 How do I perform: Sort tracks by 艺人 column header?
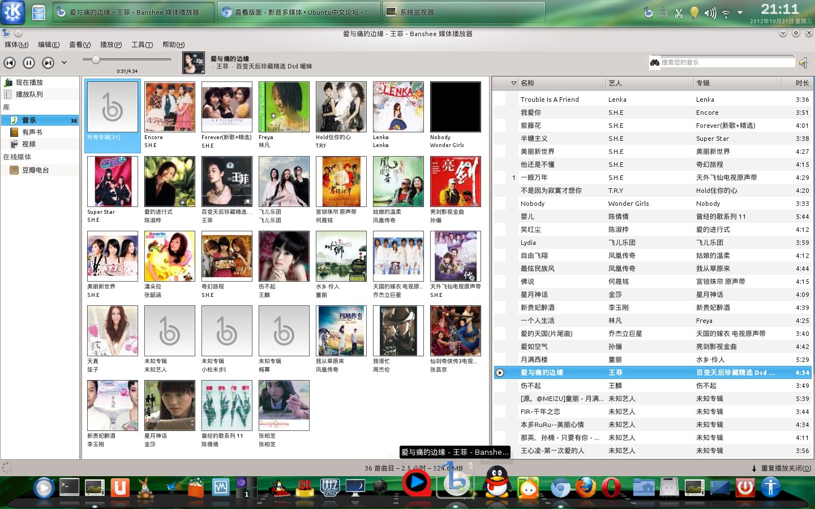[650, 83]
